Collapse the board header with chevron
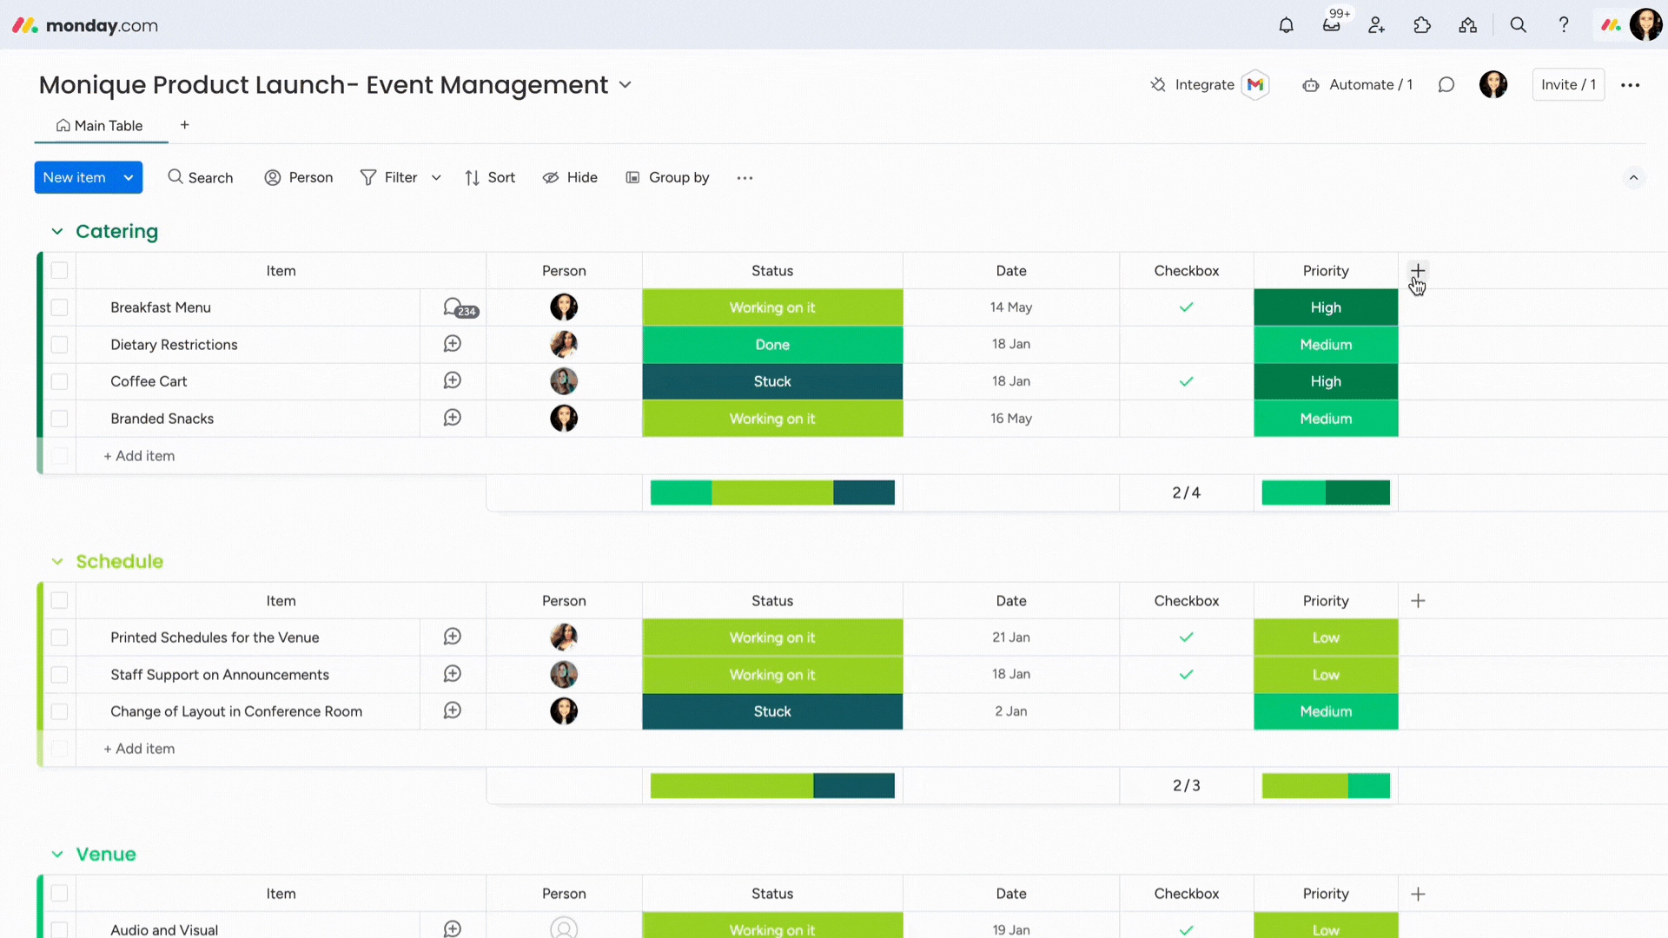Image resolution: width=1668 pixels, height=938 pixels. 1633,177
